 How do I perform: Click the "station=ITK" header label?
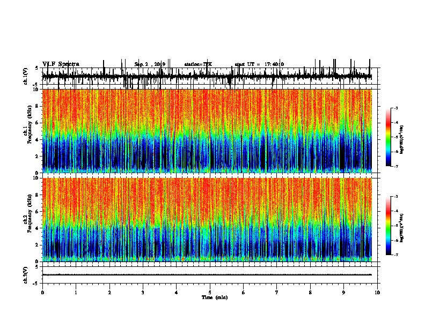pyautogui.click(x=198, y=64)
